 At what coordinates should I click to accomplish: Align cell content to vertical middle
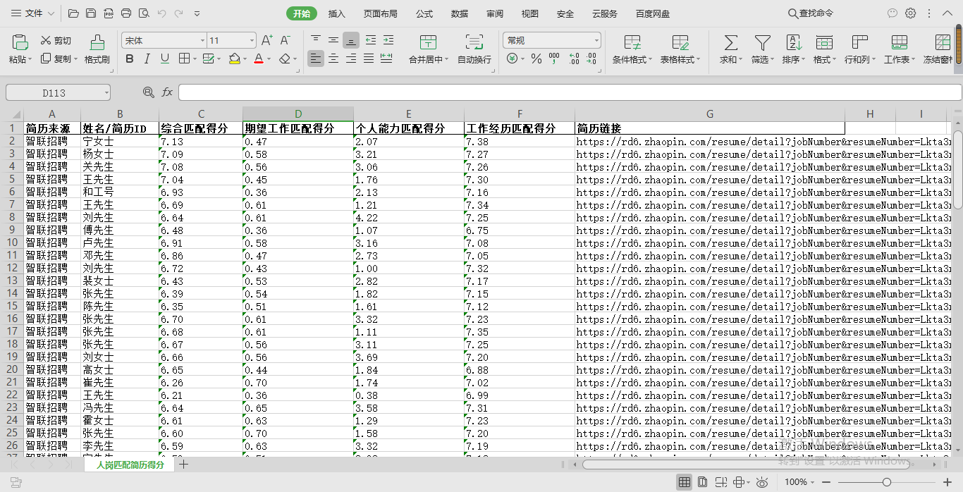click(x=333, y=40)
